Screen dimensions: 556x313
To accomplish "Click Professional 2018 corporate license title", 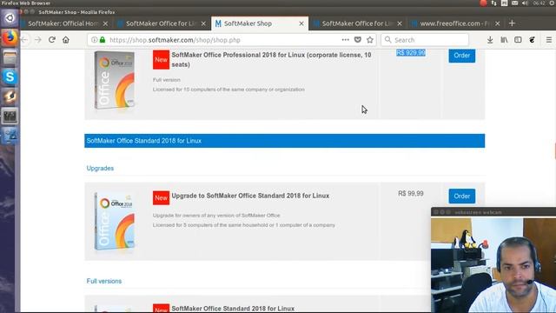I will 271,60.
